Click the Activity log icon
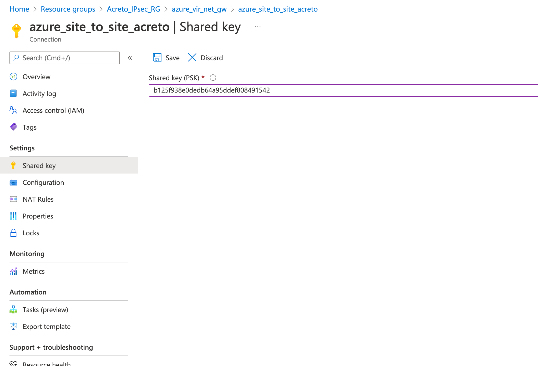Screen dimensions: 538x366 pos(13,94)
